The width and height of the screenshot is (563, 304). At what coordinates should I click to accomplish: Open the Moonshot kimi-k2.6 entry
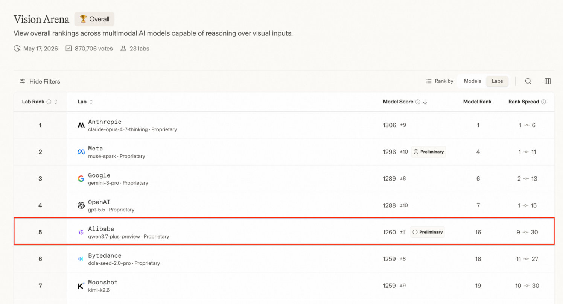[284, 286]
